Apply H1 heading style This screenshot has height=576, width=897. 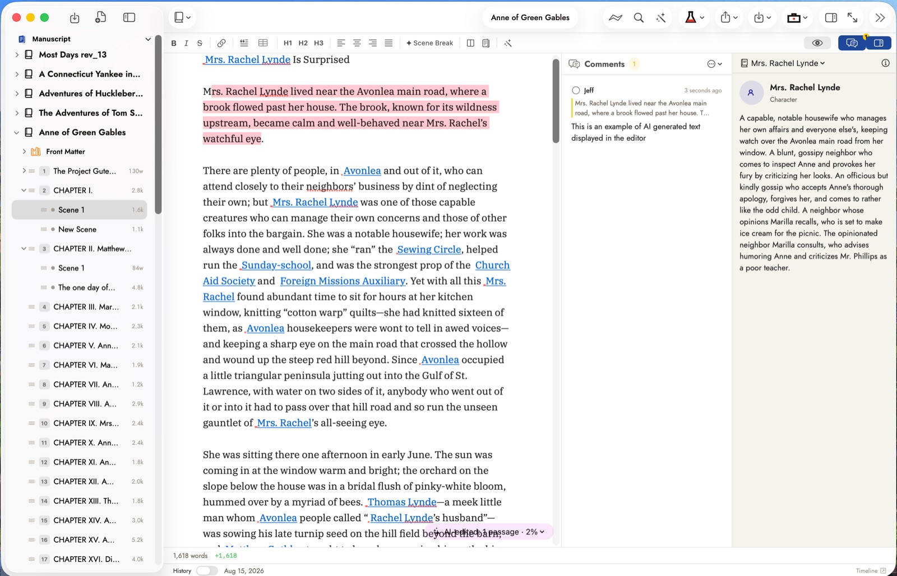coord(288,43)
